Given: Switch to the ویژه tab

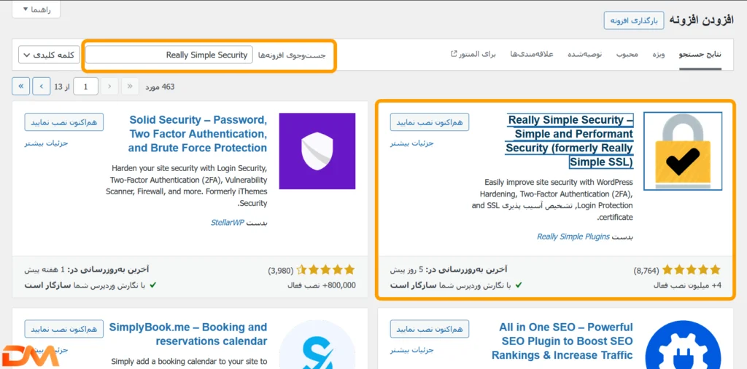Looking at the screenshot, I should pos(659,55).
